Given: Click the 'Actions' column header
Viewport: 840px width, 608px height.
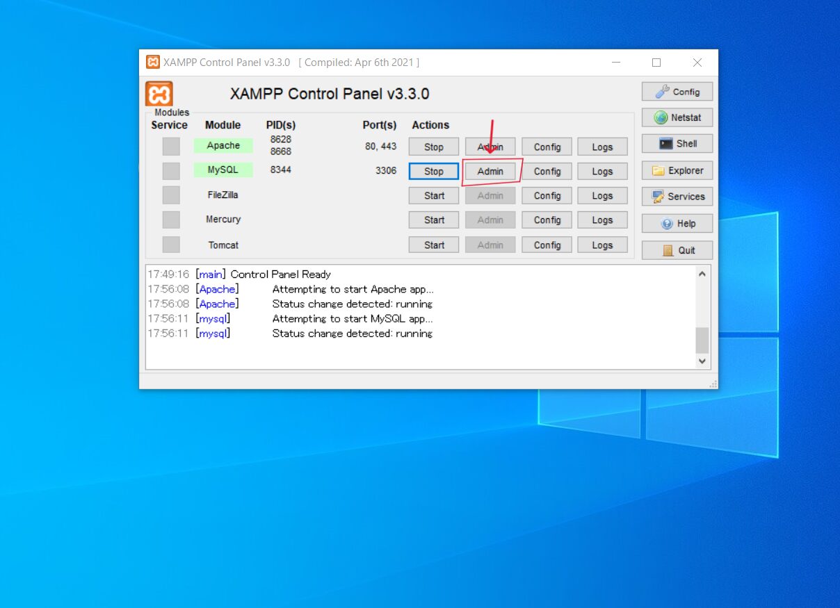Looking at the screenshot, I should coord(430,125).
